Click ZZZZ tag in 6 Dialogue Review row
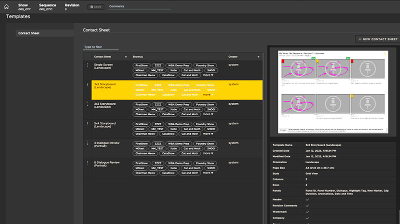Viewport: 400px width, 224px height. [158, 163]
